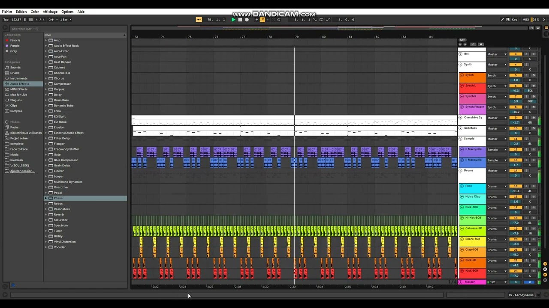Toggle the computer MIDI keyboard icon
The height and width of the screenshot is (308, 549).
coord(508,20)
